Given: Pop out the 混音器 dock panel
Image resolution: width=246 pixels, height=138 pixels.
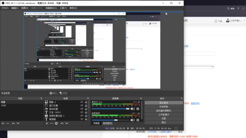Looking at the screenshot, I should point(141,98).
